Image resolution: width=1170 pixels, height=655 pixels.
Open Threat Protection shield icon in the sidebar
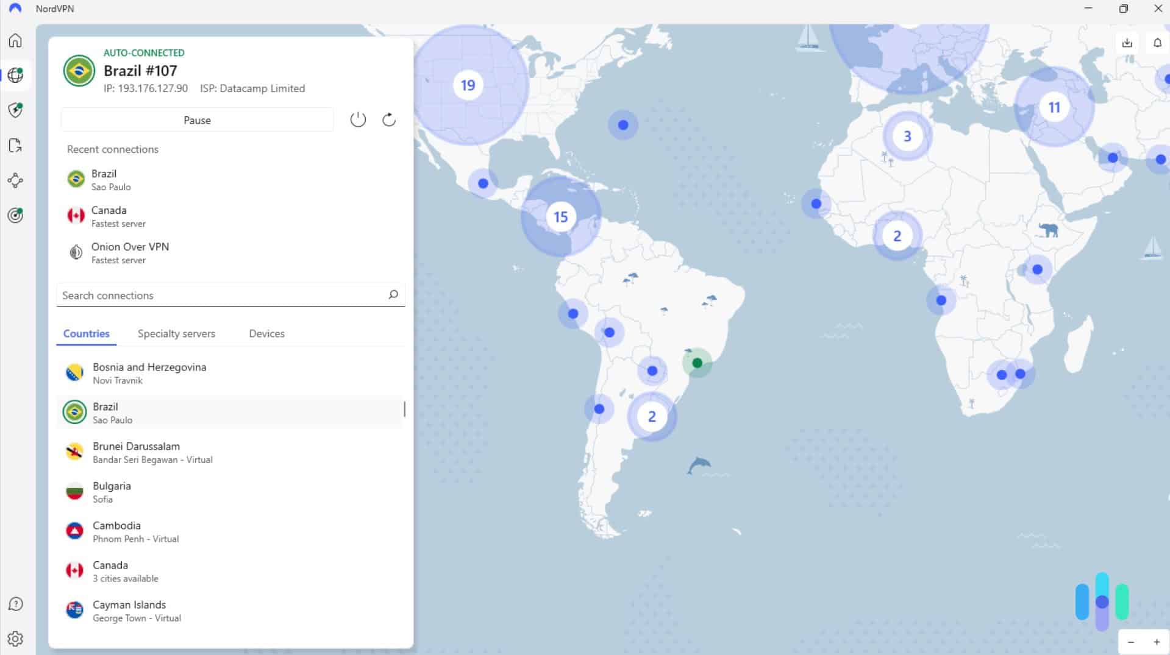coord(15,110)
